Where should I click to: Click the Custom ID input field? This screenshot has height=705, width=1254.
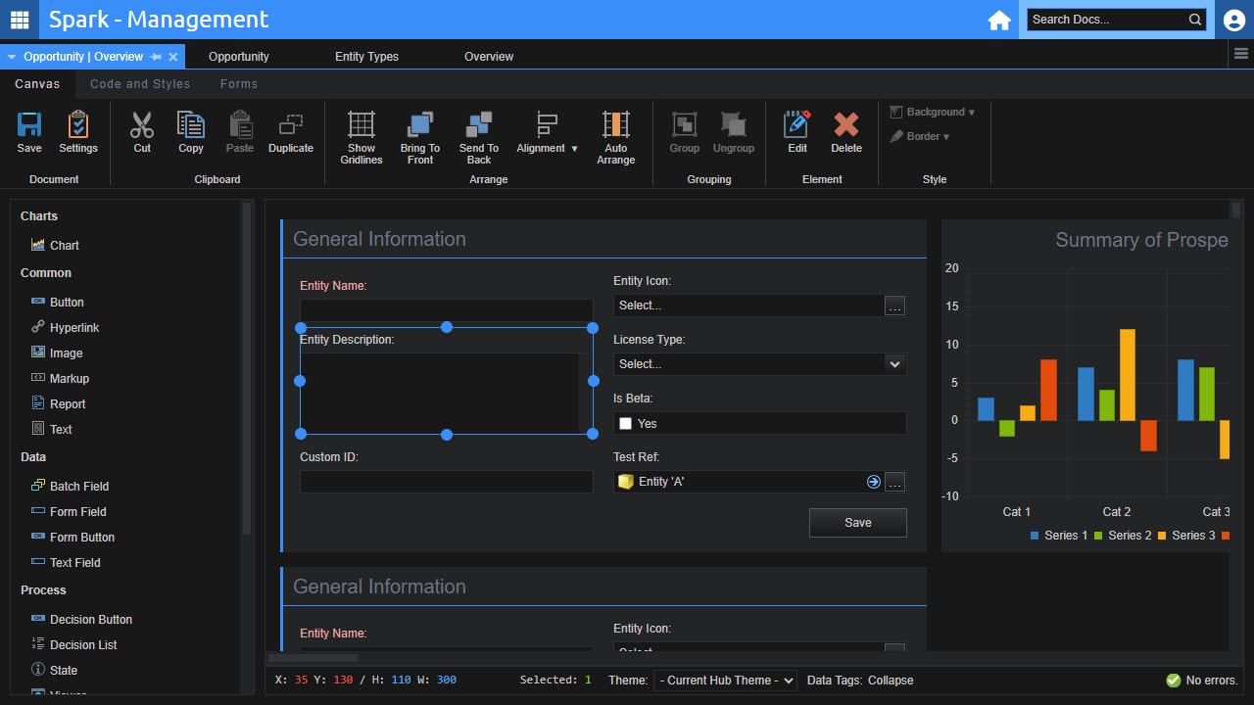click(x=447, y=482)
